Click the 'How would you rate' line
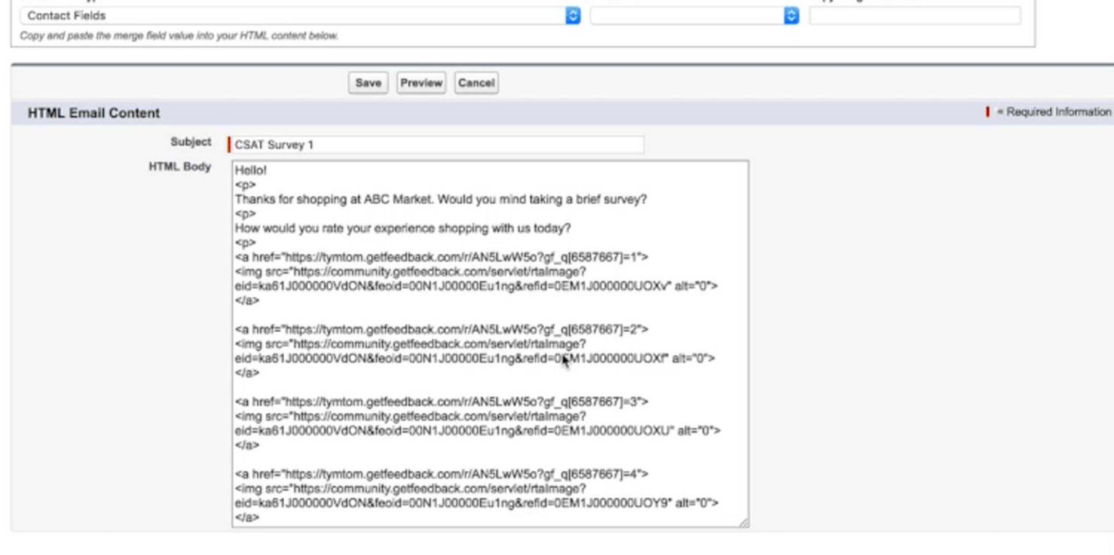Screen dimensions: 1114x555 point(403,228)
